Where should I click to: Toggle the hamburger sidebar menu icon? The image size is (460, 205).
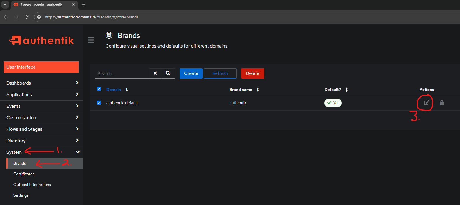coord(91,40)
